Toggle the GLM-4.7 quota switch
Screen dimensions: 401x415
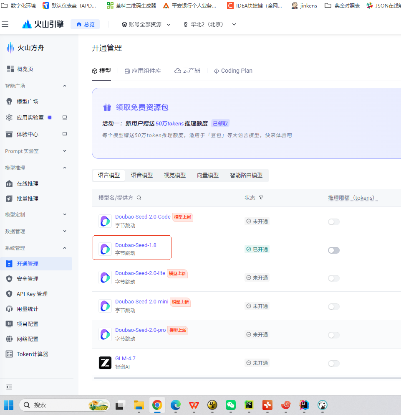click(334, 364)
